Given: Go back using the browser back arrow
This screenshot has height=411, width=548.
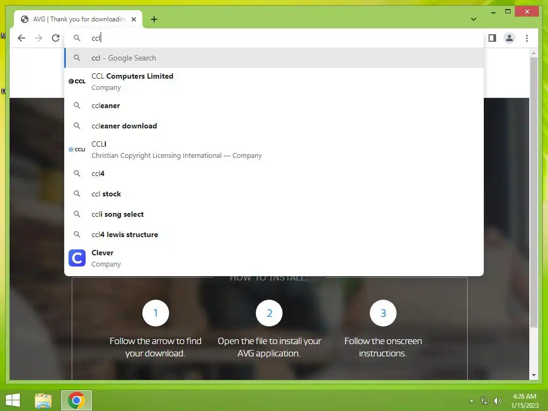Looking at the screenshot, I should 21,38.
